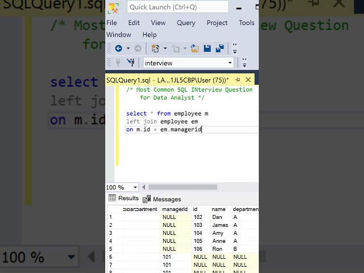Viewport: 364px width, 273px height.
Task: Open the View menu
Action: [158, 23]
